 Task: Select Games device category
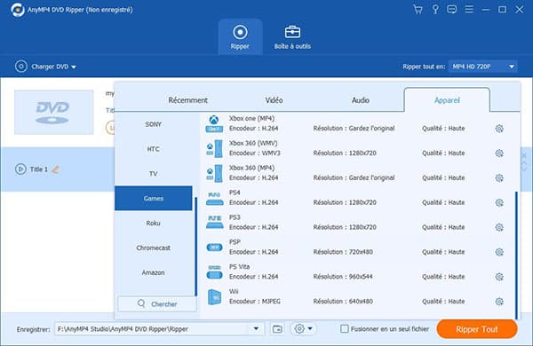(154, 199)
